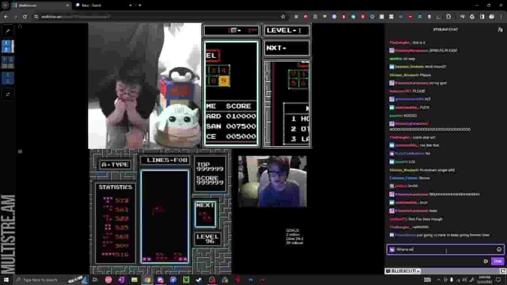Image resolution: width=507 pixels, height=285 pixels.
Task: Switch to the second browser tab
Action: click(x=103, y=5)
